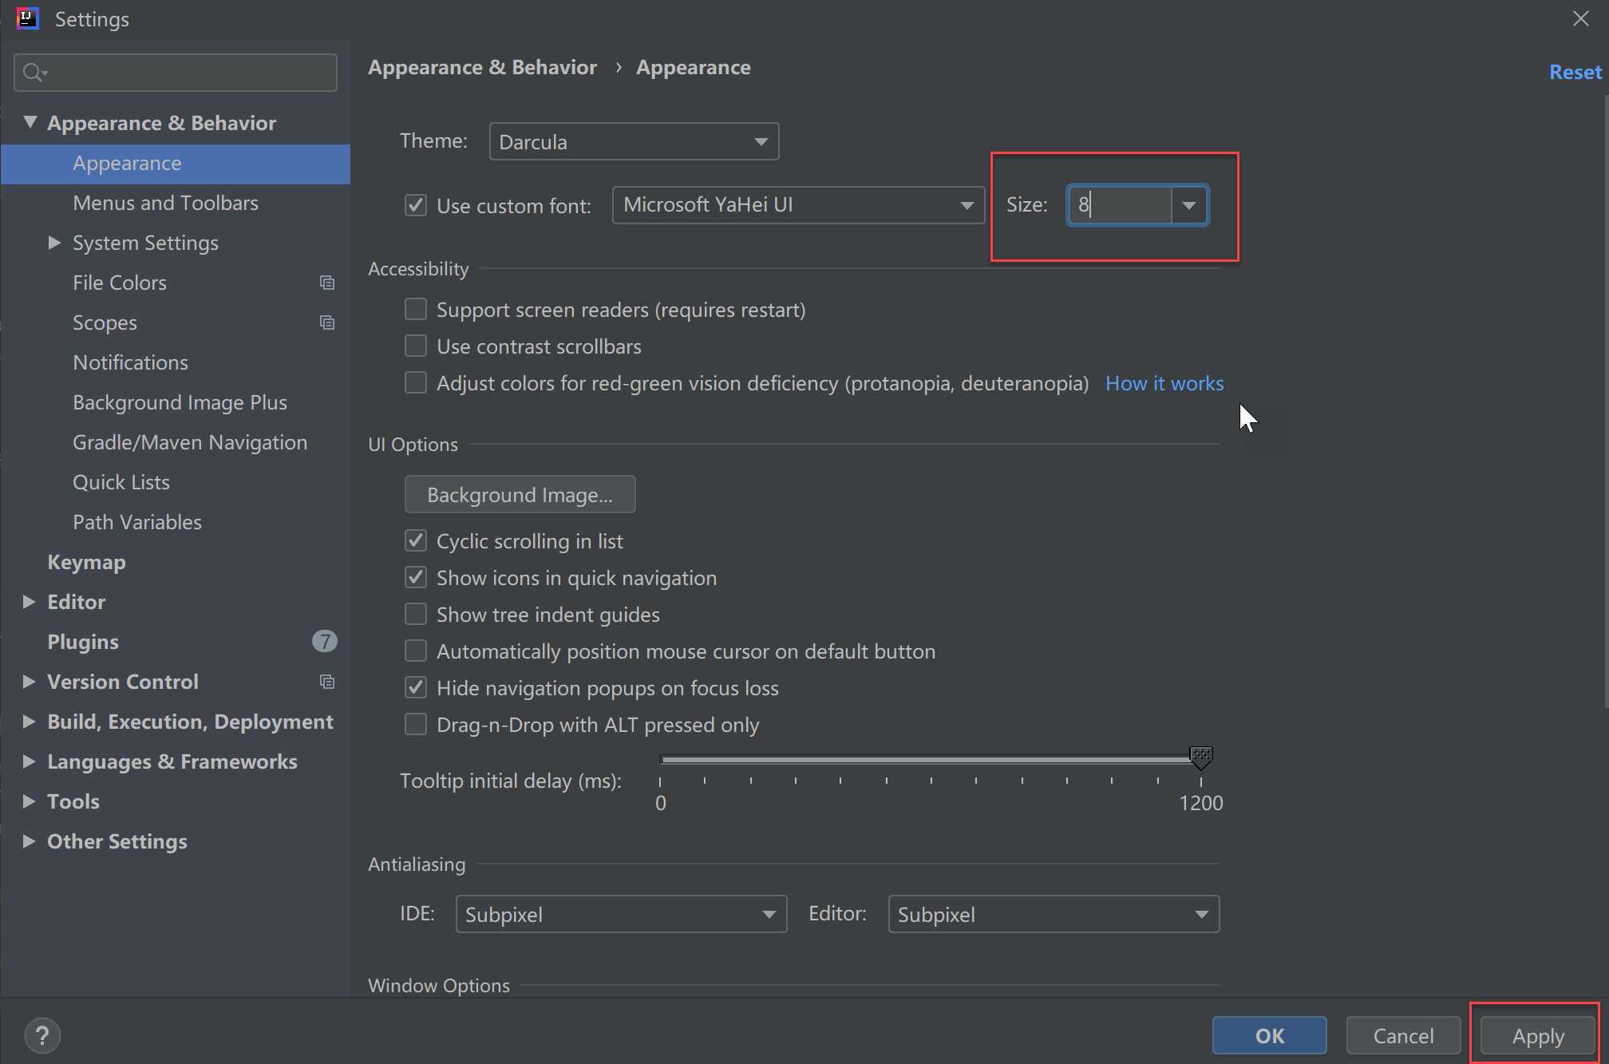Click the project-level icon next to Version Control
The image size is (1609, 1064).
[x=326, y=682]
